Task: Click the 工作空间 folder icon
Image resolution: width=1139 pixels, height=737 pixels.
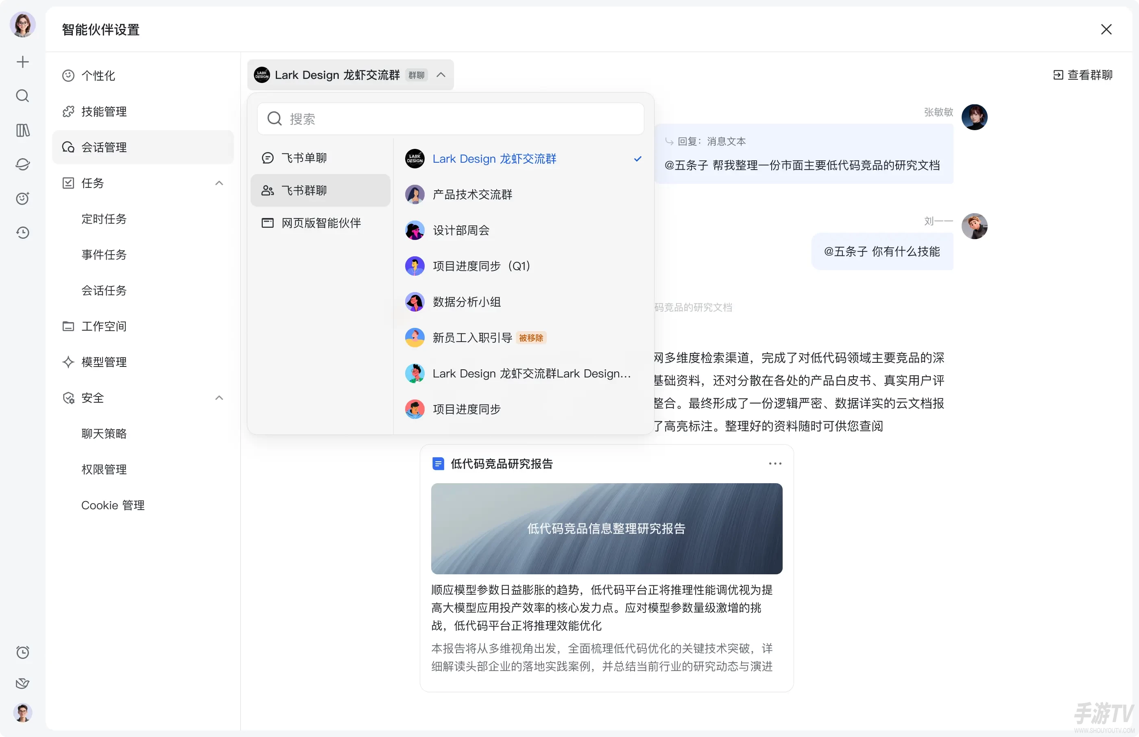Action: tap(68, 326)
